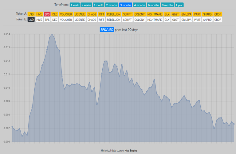Choose GMLSPA as Token A
The width and height of the screenshot is (236, 154).
(x=186, y=14)
